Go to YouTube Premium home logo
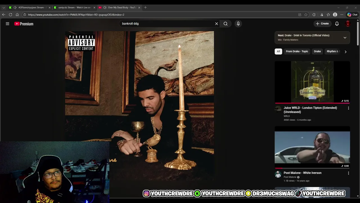 [24, 24]
